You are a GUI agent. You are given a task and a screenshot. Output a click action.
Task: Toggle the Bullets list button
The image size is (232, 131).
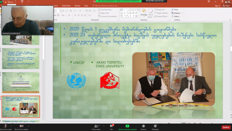76,11
